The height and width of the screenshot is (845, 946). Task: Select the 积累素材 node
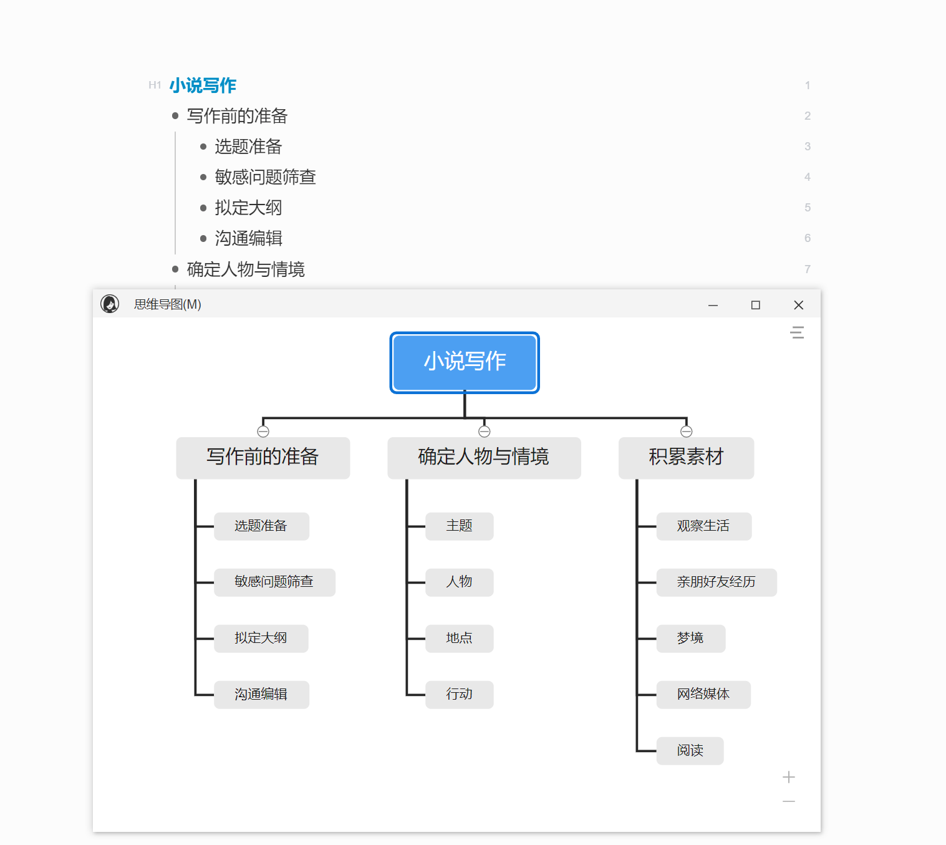[x=687, y=458]
